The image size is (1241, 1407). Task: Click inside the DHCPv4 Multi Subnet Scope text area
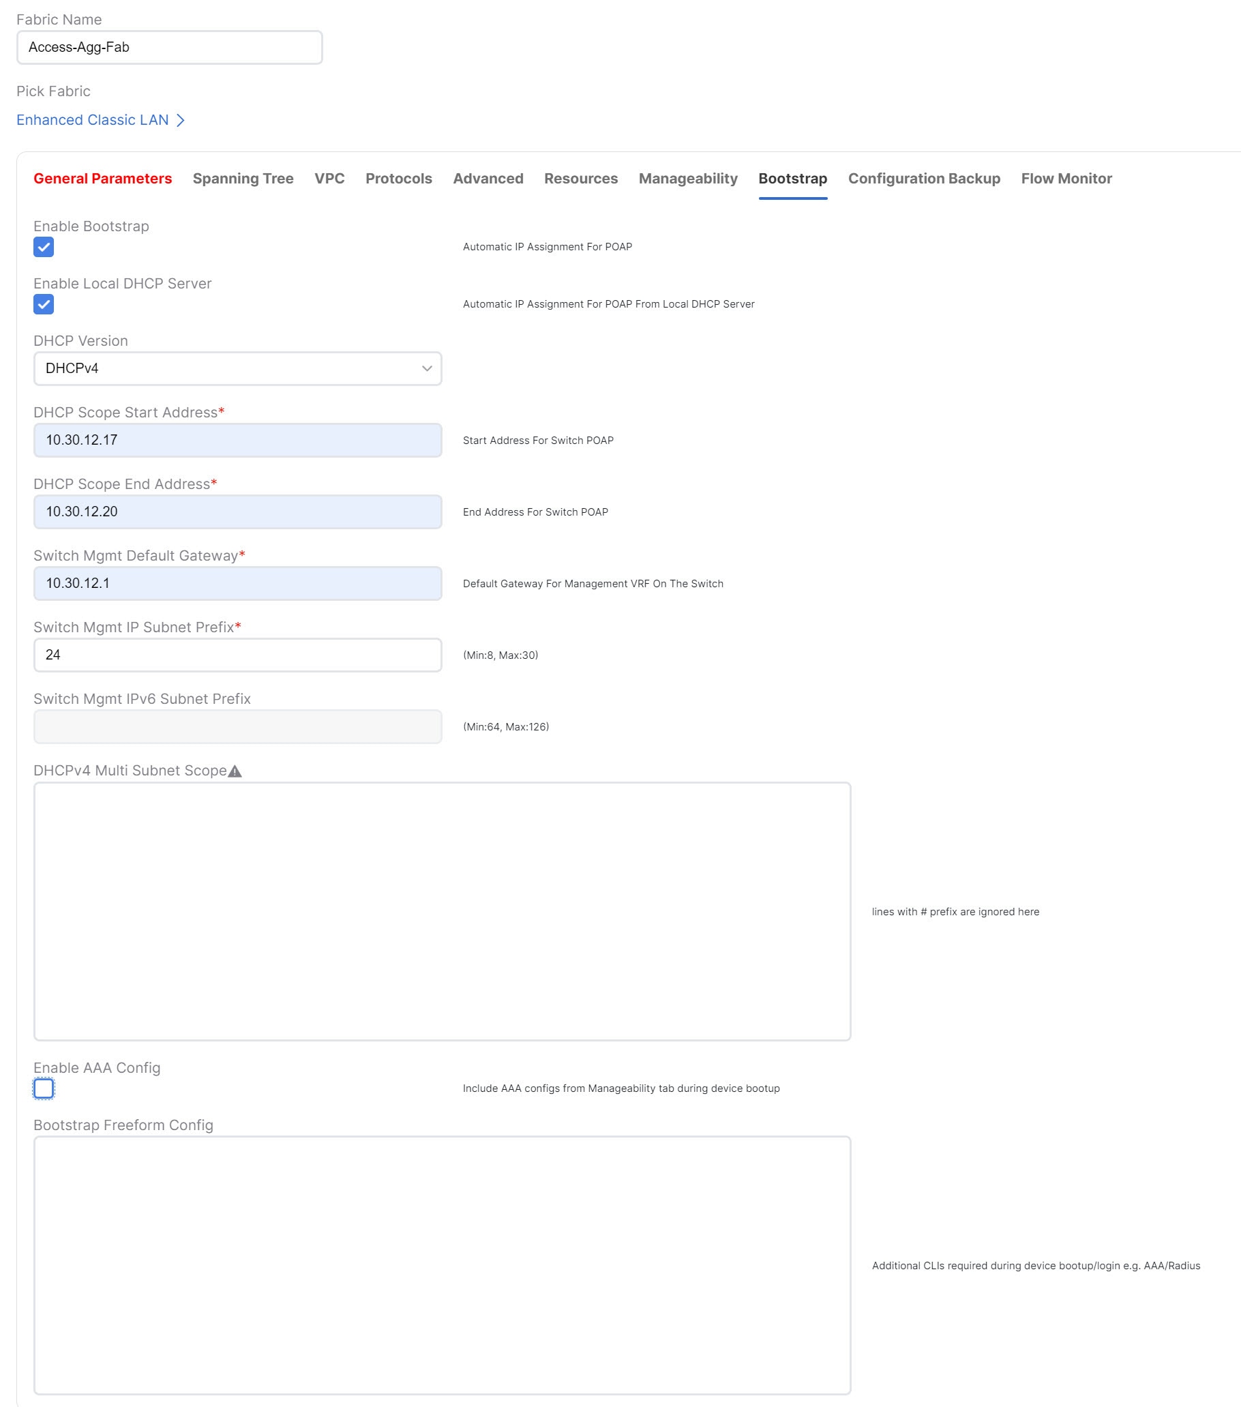pos(442,911)
